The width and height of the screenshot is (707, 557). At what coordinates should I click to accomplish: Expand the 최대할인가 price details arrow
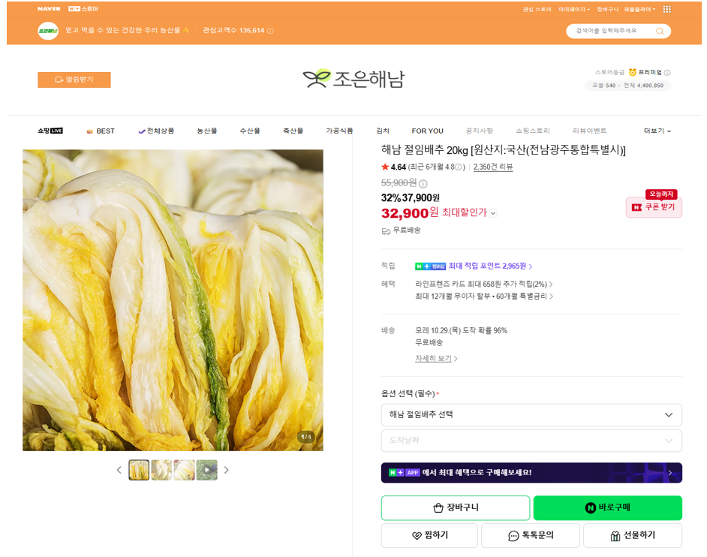click(x=493, y=213)
